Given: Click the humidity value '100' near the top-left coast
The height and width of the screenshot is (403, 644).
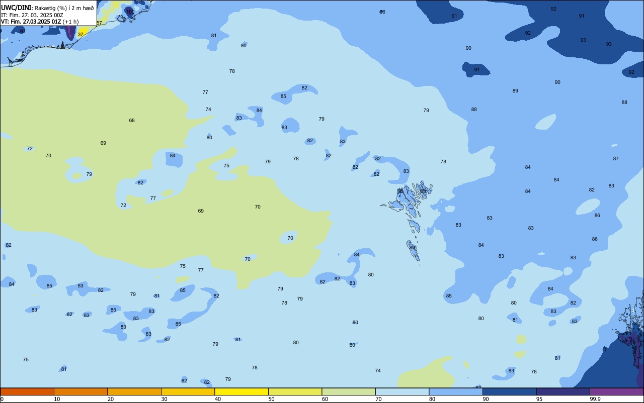Looking at the screenshot, I should click(x=130, y=12).
